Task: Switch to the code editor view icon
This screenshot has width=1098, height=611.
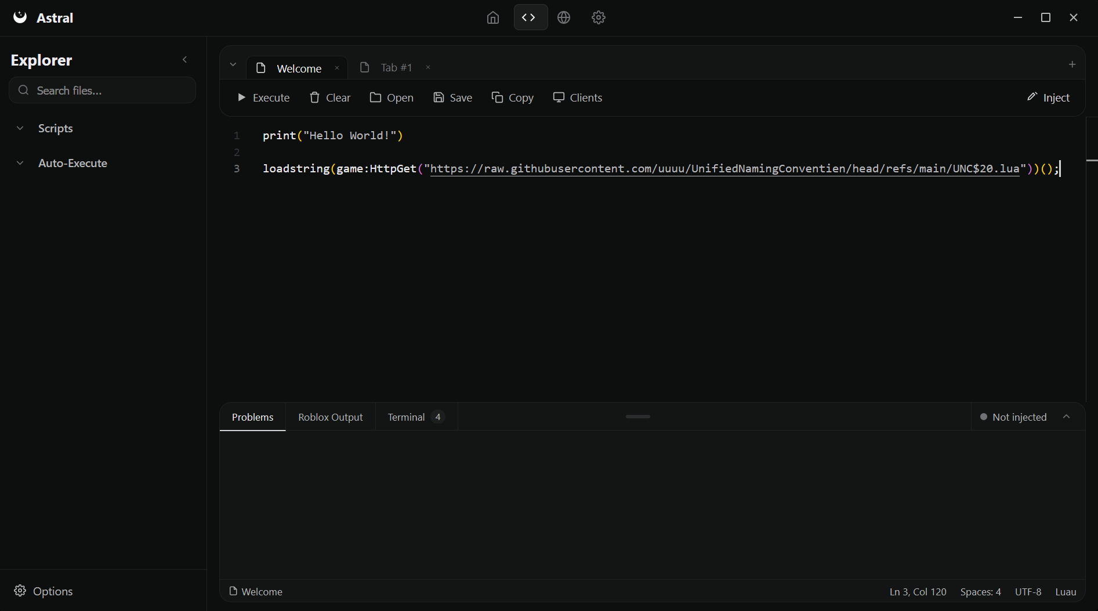Action: pos(530,17)
